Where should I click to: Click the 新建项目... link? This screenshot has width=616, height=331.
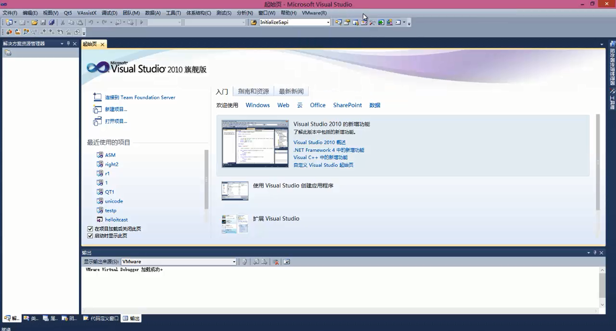coord(116,109)
